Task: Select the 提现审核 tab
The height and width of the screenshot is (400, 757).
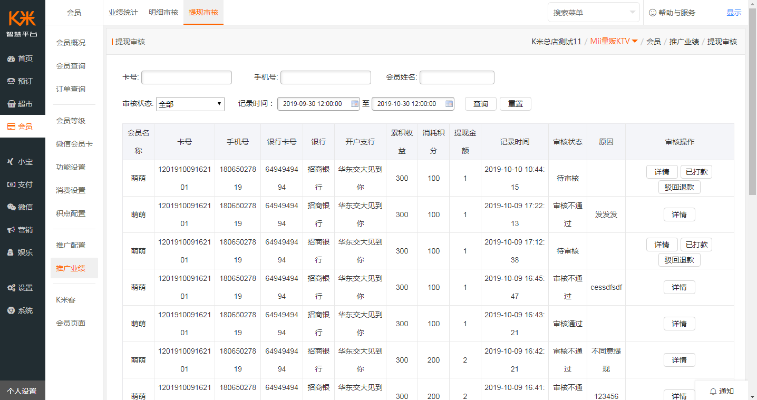Action: pos(203,12)
